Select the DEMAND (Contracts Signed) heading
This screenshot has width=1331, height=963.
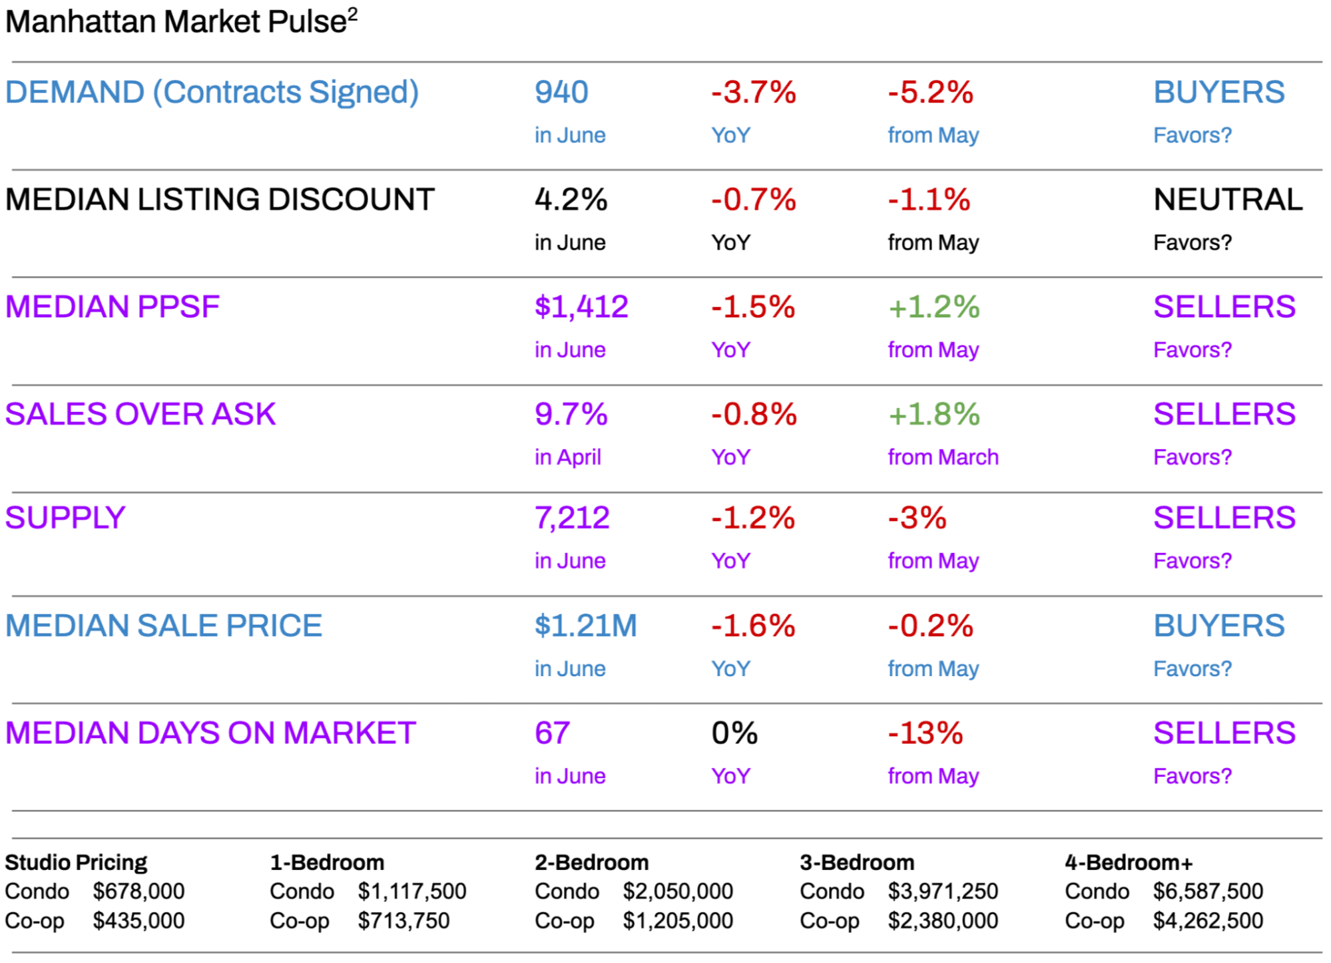click(212, 92)
